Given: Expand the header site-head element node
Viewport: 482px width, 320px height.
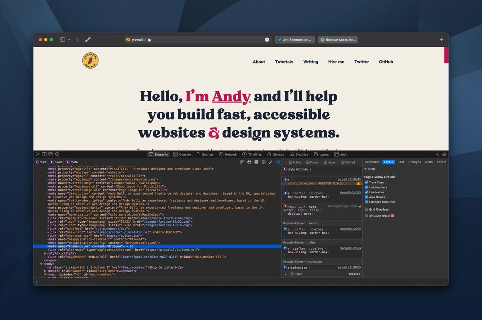Looking at the screenshot, I should pyautogui.click(x=45, y=271).
